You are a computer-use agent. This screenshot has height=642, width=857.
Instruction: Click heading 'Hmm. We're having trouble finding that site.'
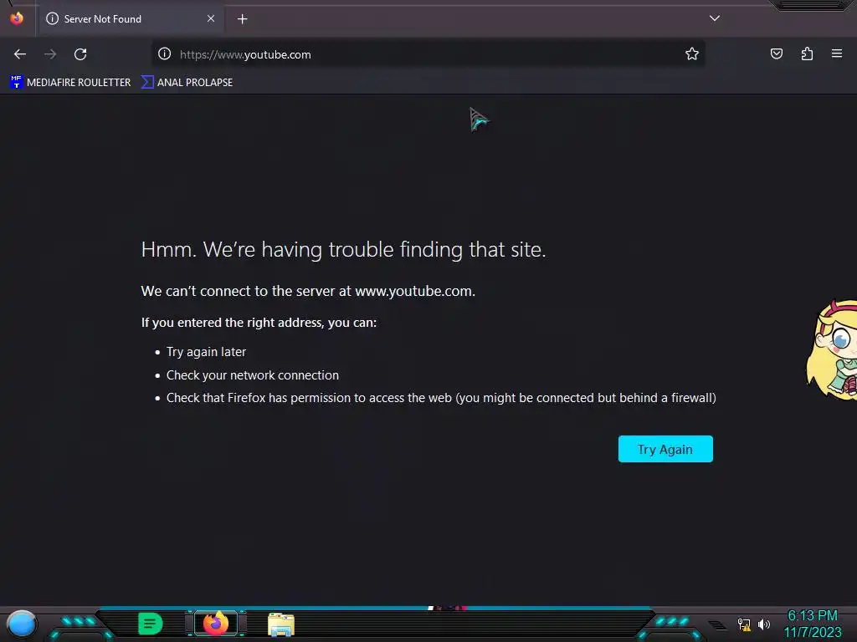point(343,249)
